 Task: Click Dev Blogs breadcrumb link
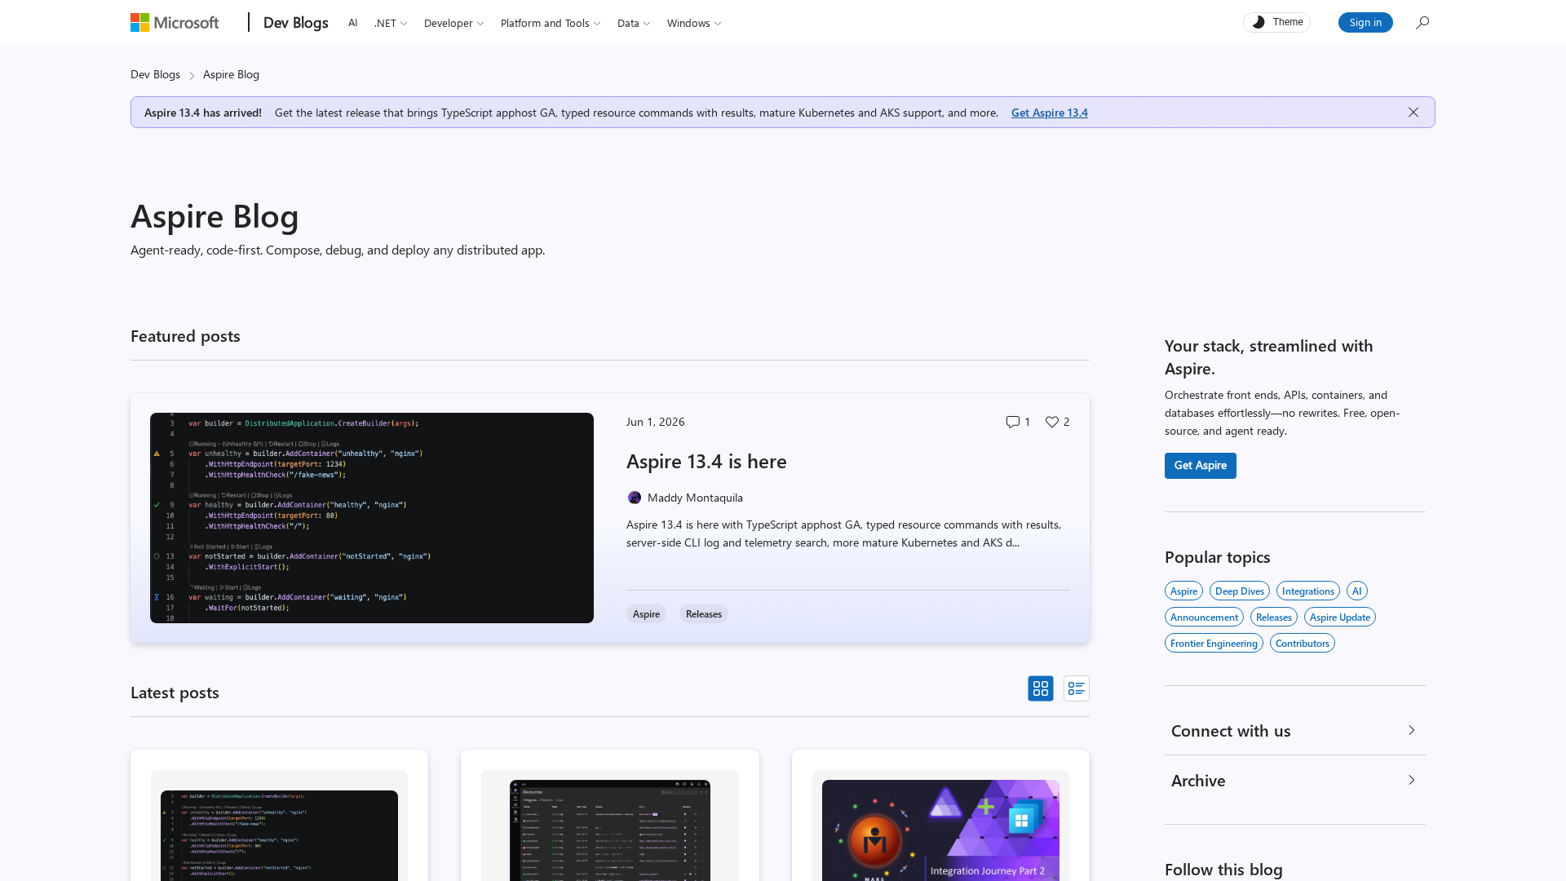coord(155,74)
